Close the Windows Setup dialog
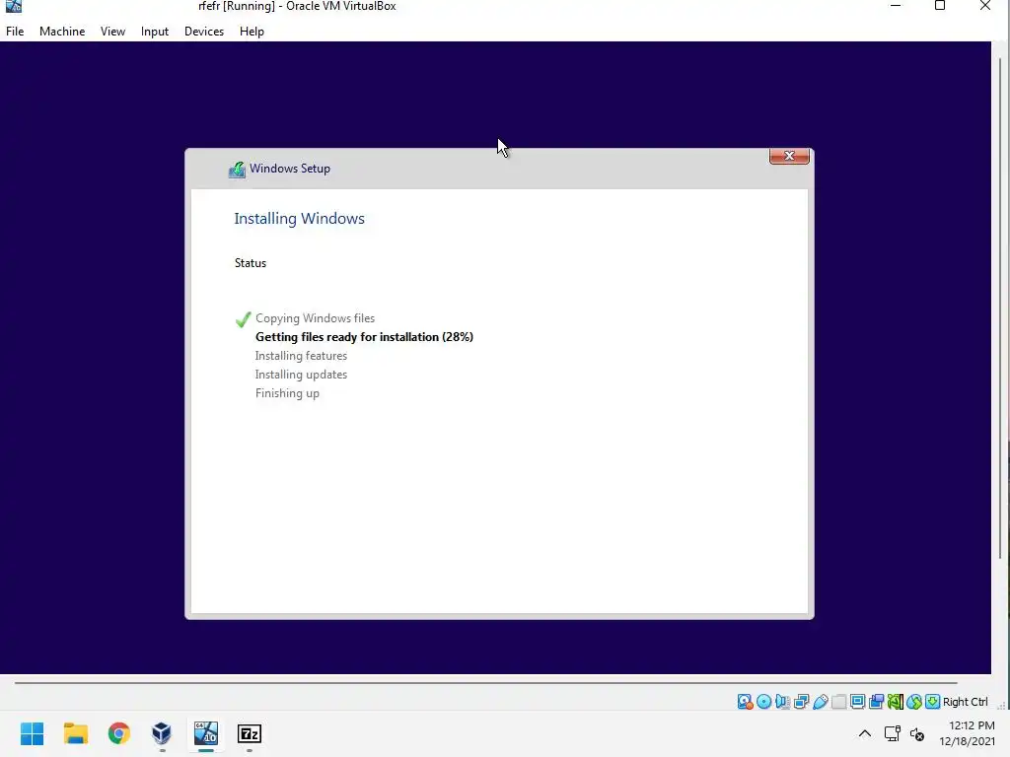Image resolution: width=1010 pixels, height=757 pixels. click(789, 156)
